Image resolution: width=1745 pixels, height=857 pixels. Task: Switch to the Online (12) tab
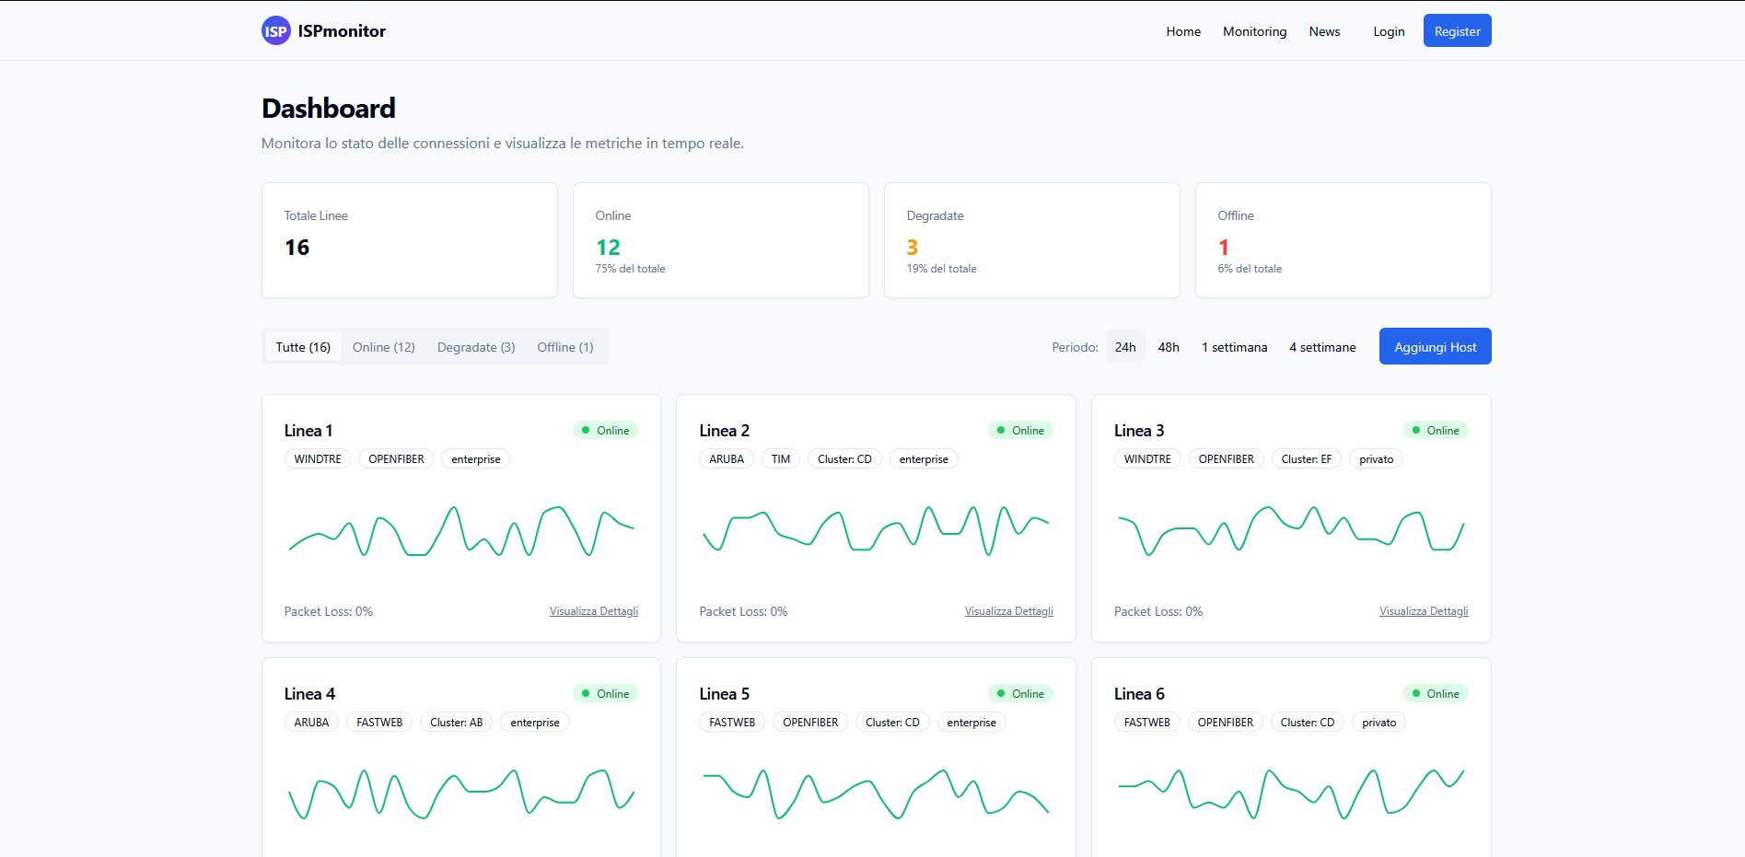click(383, 347)
